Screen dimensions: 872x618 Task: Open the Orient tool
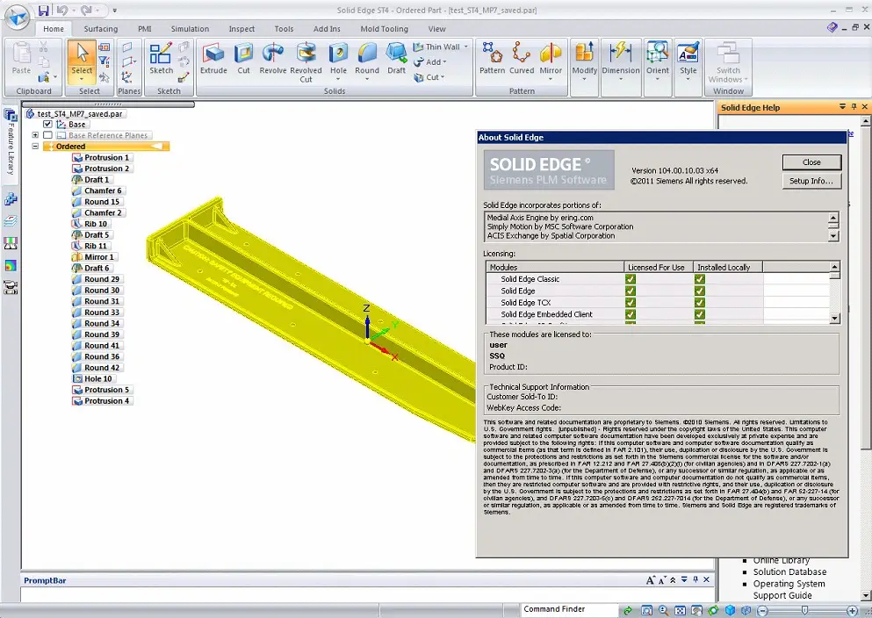pos(658,61)
